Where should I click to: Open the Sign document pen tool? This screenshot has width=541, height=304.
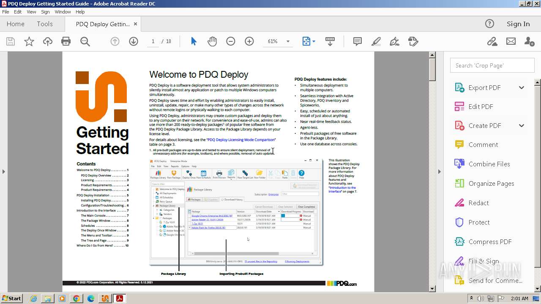click(x=394, y=41)
